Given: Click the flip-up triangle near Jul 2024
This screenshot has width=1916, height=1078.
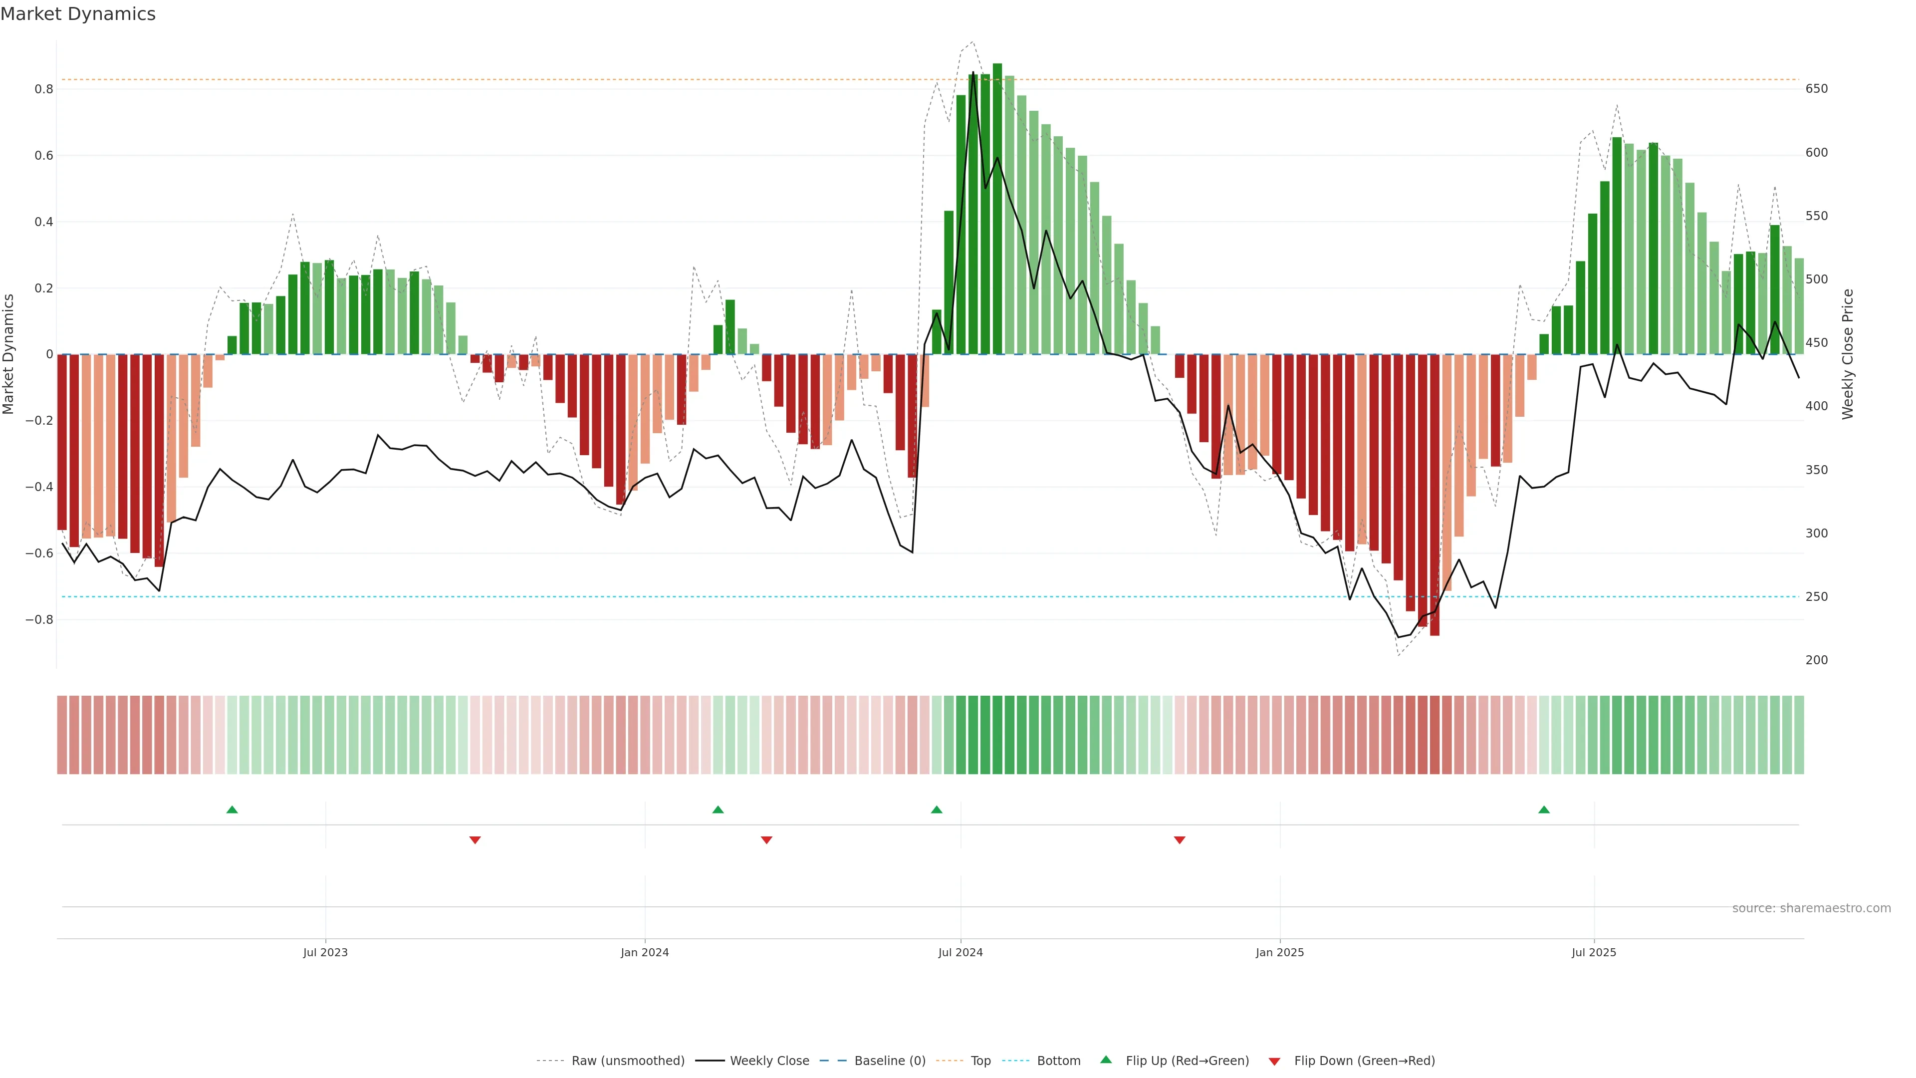Looking at the screenshot, I should (937, 809).
